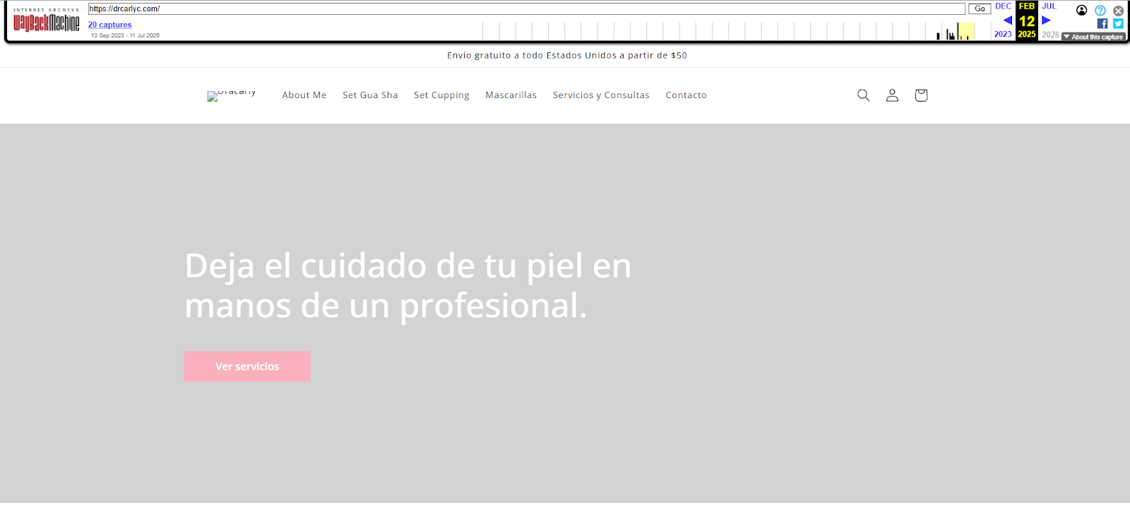This screenshot has height=519, width=1130.
Task: Click the Wayback URL input field
Action: [x=526, y=8]
